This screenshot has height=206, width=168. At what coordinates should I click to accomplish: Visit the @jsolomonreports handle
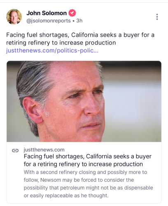tap(49, 21)
